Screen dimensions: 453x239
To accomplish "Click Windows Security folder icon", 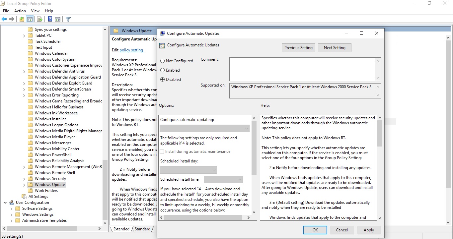I will [30, 179].
